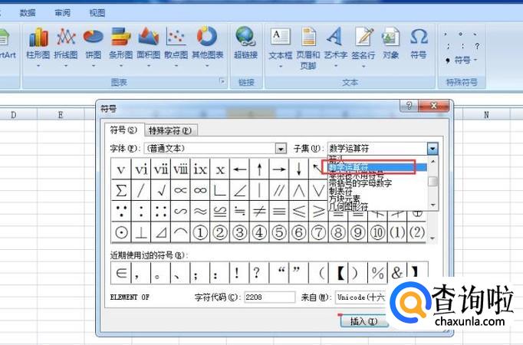Pick the not-equal ≠ symbol
The image size is (523, 345).
coord(259,212)
